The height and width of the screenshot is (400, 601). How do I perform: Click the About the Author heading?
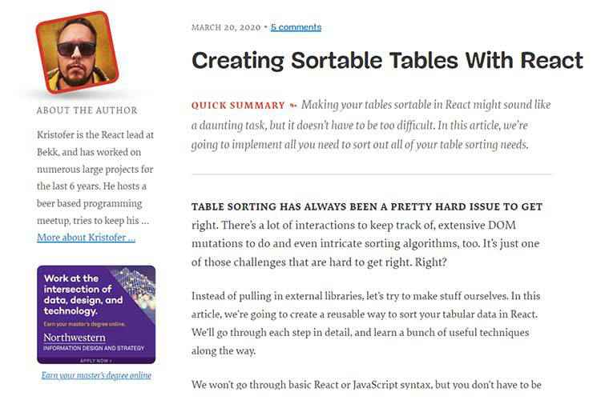coord(87,110)
